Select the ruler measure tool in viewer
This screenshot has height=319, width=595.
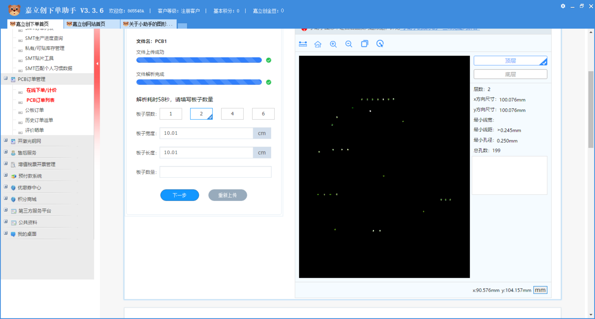point(303,44)
